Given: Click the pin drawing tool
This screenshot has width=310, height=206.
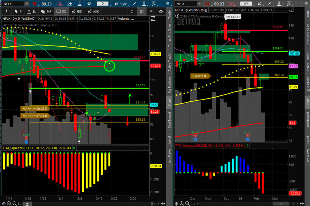Looking at the screenshot, I should pos(6,11).
